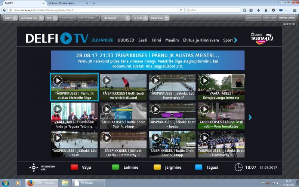Viewport: 299px width, 187px height.
Task: Click the DELFI TV logo
Action: [x=57, y=38]
